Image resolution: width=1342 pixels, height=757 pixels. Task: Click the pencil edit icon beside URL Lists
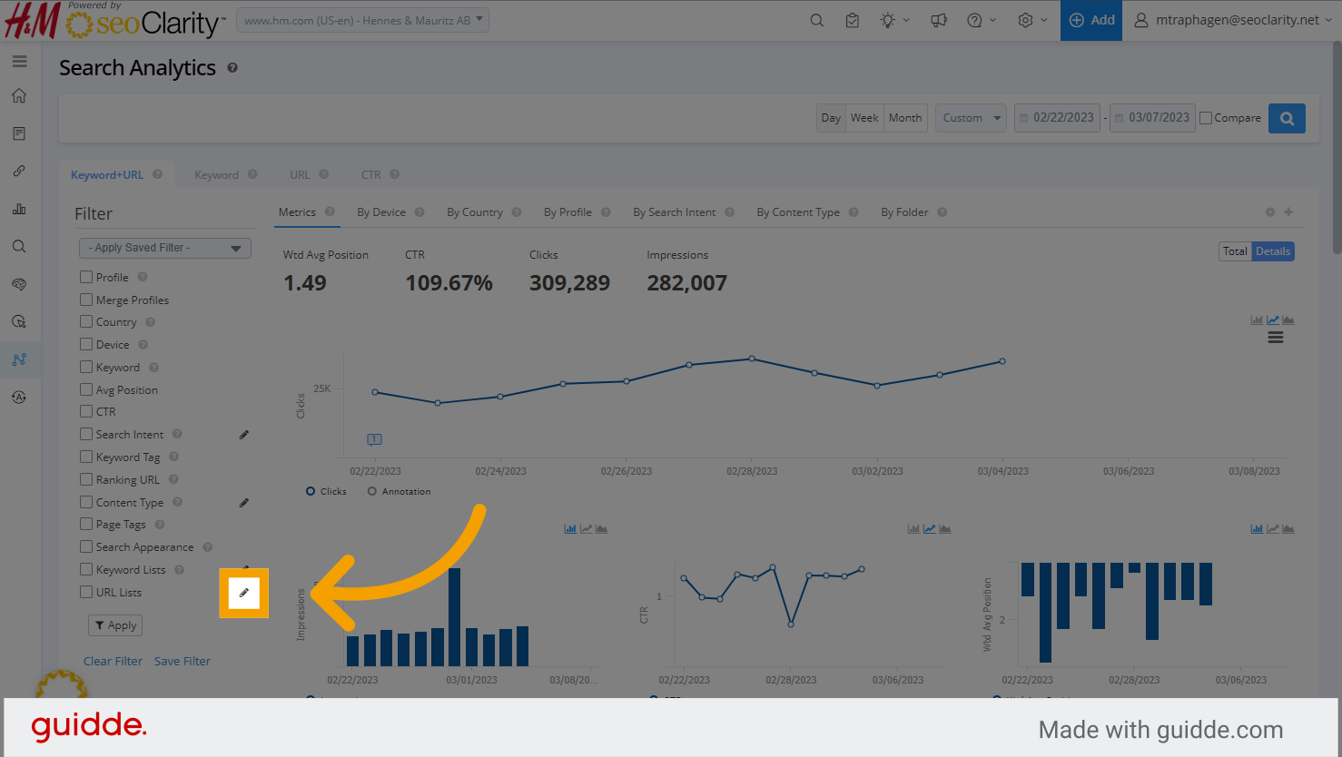tap(243, 593)
